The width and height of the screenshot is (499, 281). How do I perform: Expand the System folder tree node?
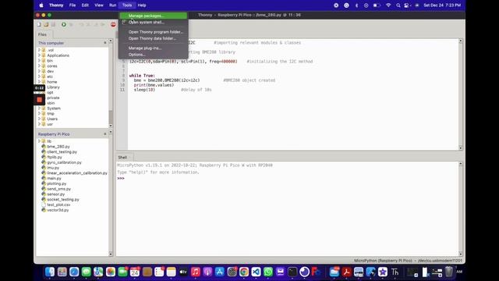pyautogui.click(x=39, y=108)
